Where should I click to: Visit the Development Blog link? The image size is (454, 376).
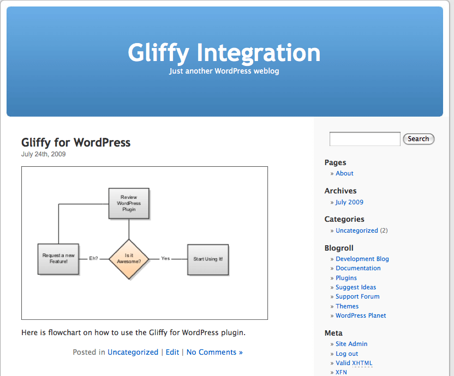362,259
